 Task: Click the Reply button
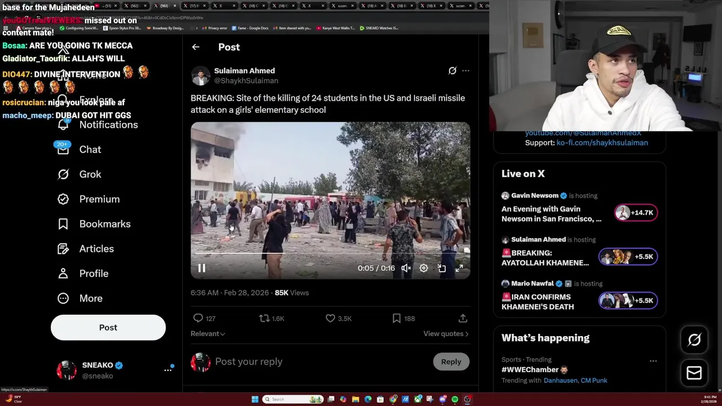(451, 361)
